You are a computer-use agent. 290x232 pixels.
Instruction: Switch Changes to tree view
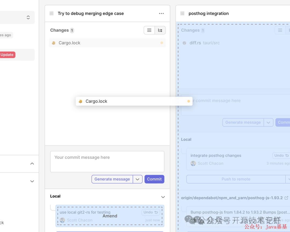coord(160,30)
